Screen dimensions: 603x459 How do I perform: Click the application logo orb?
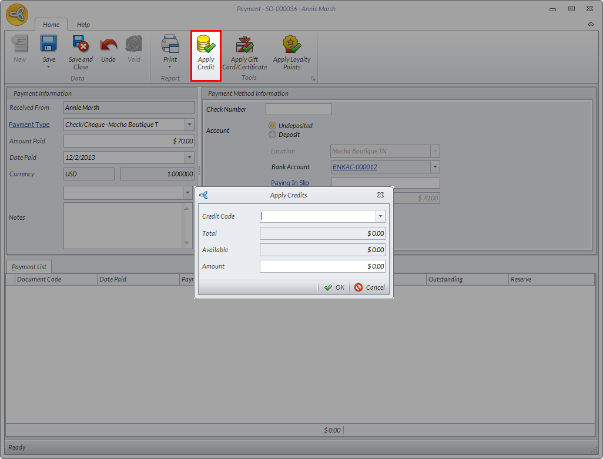coord(17,15)
